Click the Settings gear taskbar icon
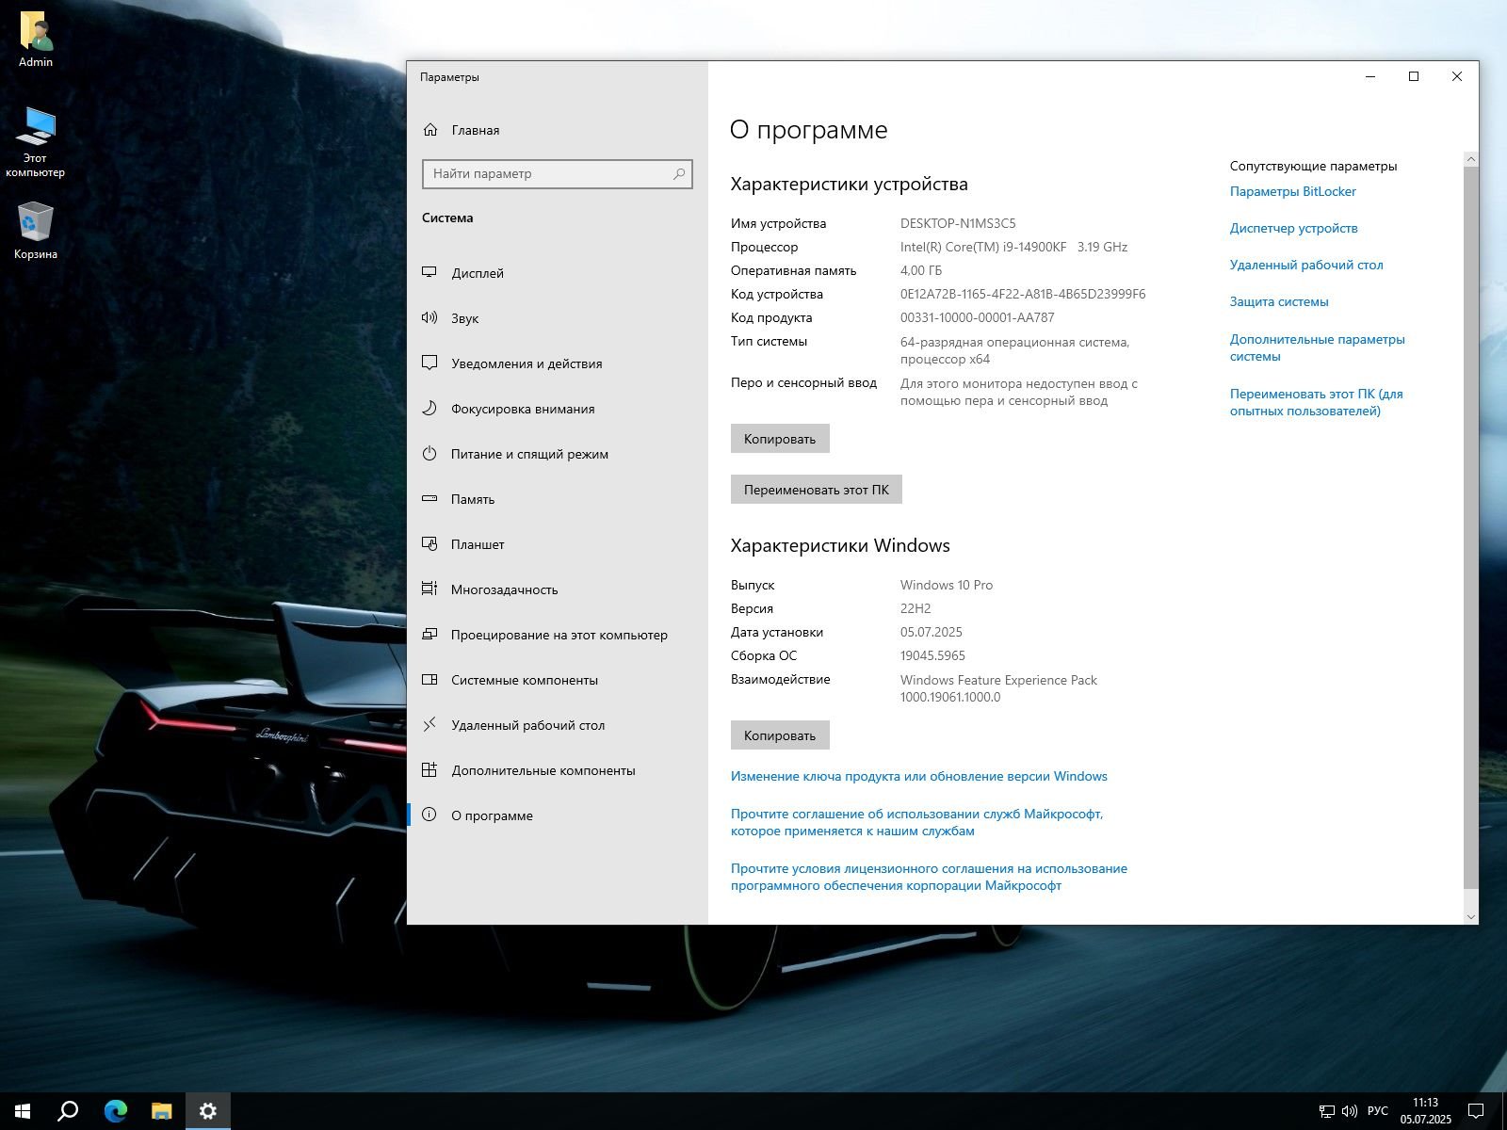The image size is (1507, 1130). tap(208, 1111)
